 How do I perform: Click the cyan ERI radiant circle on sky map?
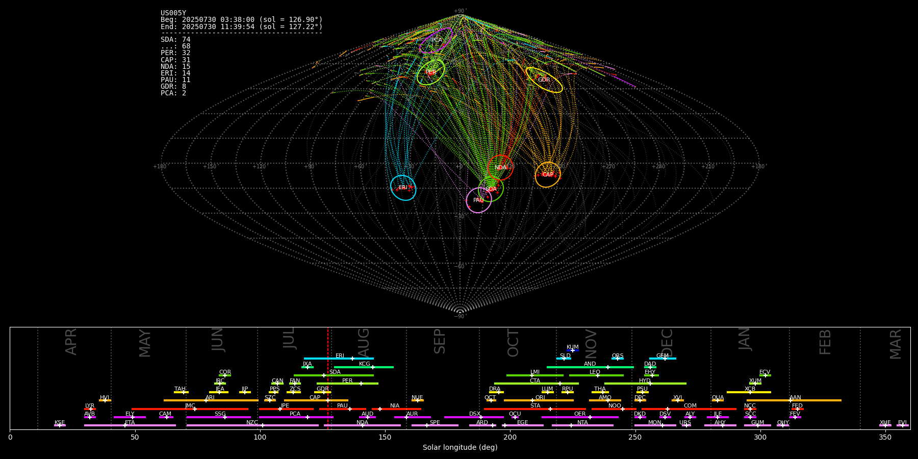click(403, 188)
